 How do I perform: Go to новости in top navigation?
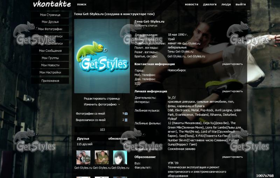coord(191,4)
